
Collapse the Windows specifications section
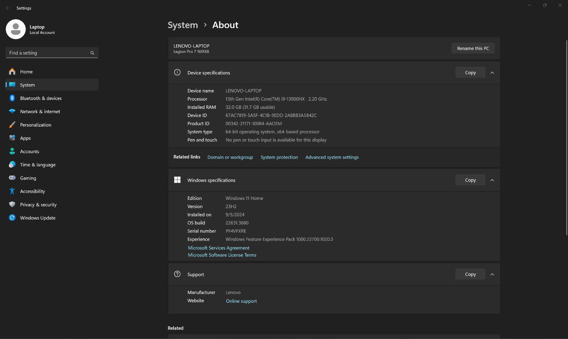492,180
